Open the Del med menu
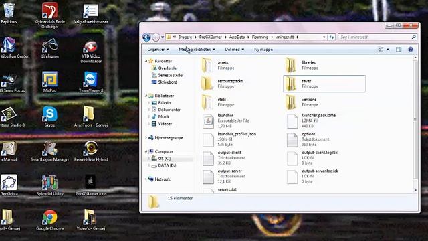This screenshot has width=428, height=241. [235, 50]
